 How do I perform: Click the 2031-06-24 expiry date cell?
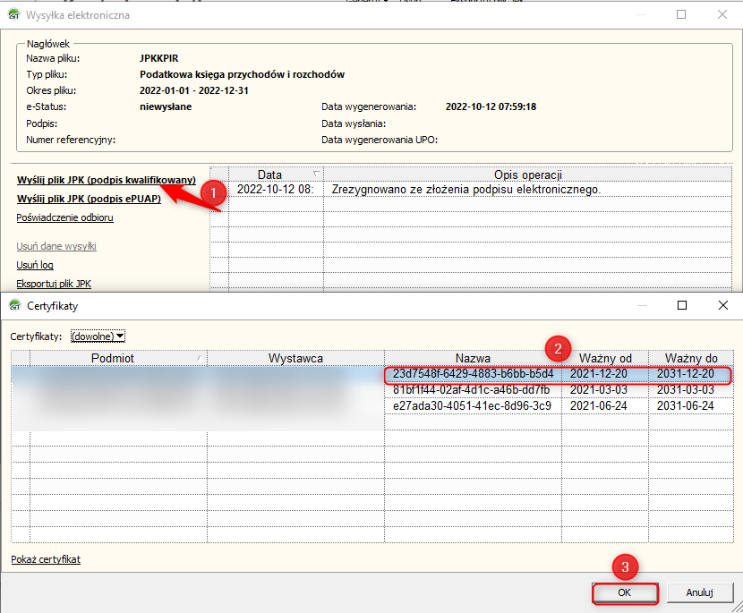(x=685, y=406)
